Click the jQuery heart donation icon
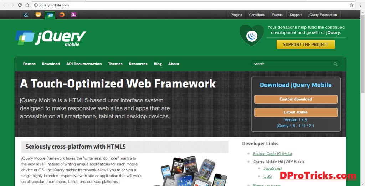365x186 pixels. 252,35
